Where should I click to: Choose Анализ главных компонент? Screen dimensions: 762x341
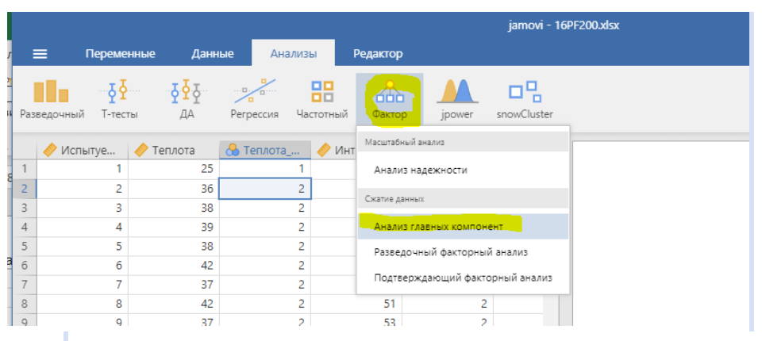[x=463, y=226]
